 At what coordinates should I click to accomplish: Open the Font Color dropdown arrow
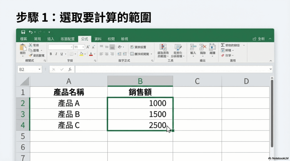click(95, 54)
